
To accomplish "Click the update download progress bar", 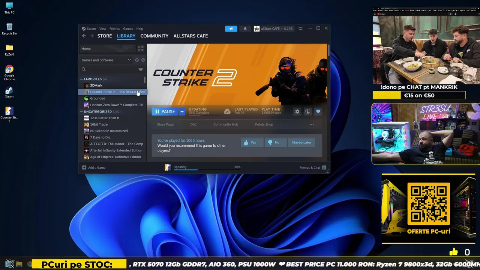I will pyautogui.click(x=207, y=170).
